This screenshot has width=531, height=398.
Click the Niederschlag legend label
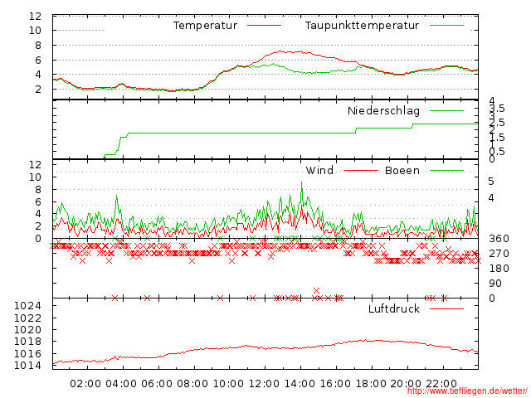click(x=383, y=110)
